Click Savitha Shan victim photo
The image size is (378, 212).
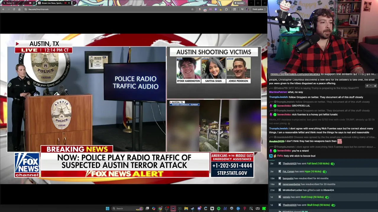(x=213, y=68)
